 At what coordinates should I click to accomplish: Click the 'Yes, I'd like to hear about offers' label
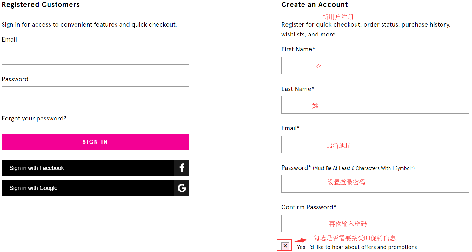tap(357, 247)
